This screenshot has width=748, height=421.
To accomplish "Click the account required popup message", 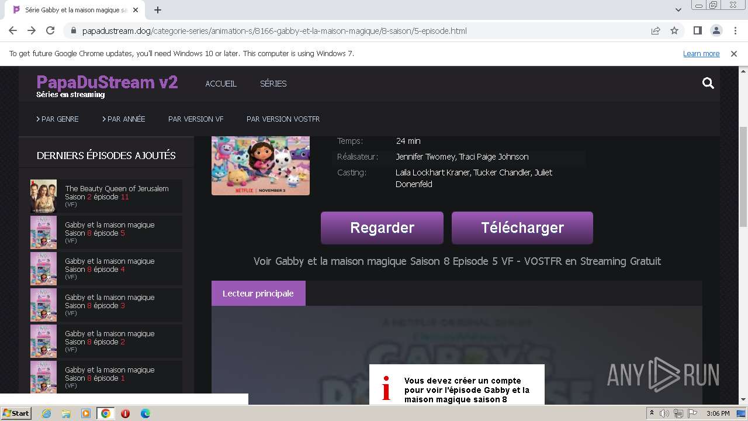I will click(x=457, y=385).
